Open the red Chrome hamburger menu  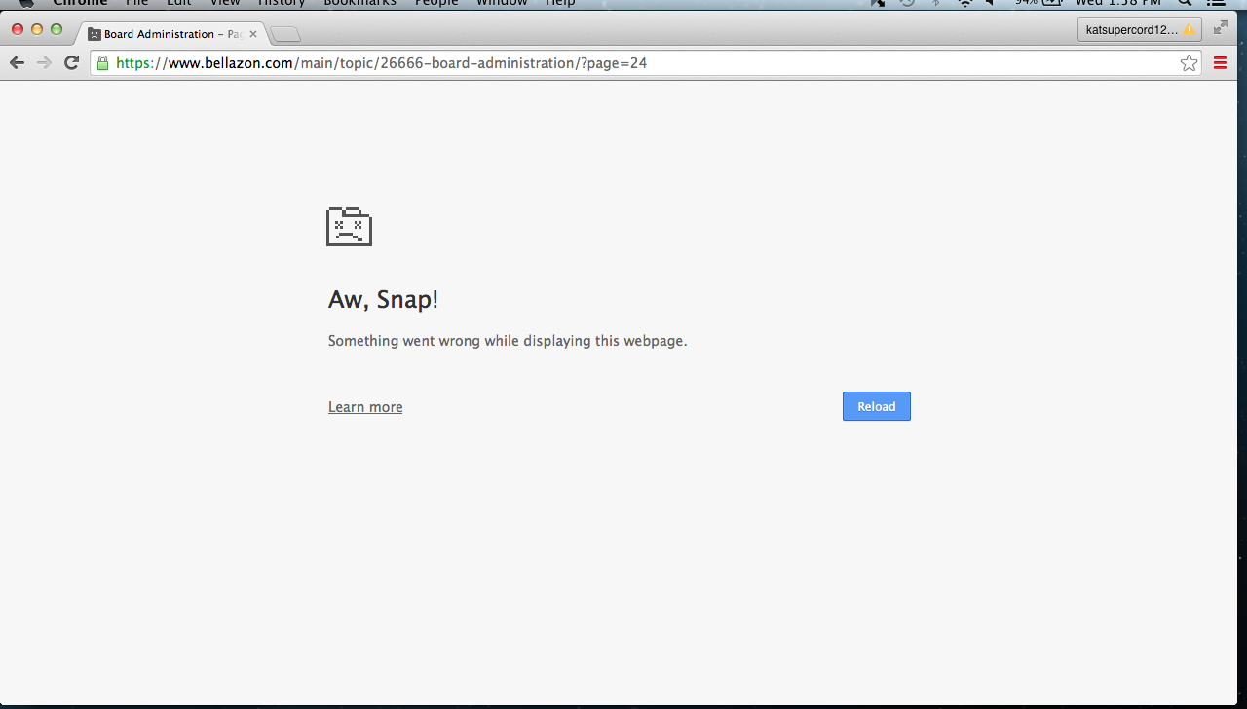pos(1220,63)
